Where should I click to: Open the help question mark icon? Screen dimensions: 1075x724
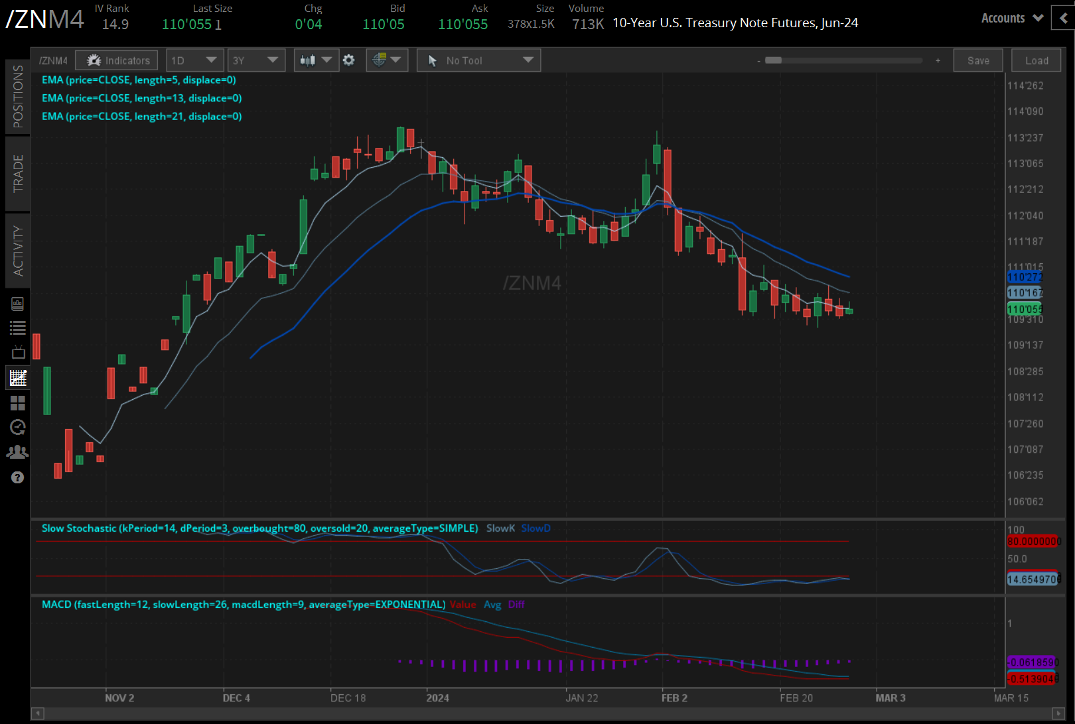point(18,477)
